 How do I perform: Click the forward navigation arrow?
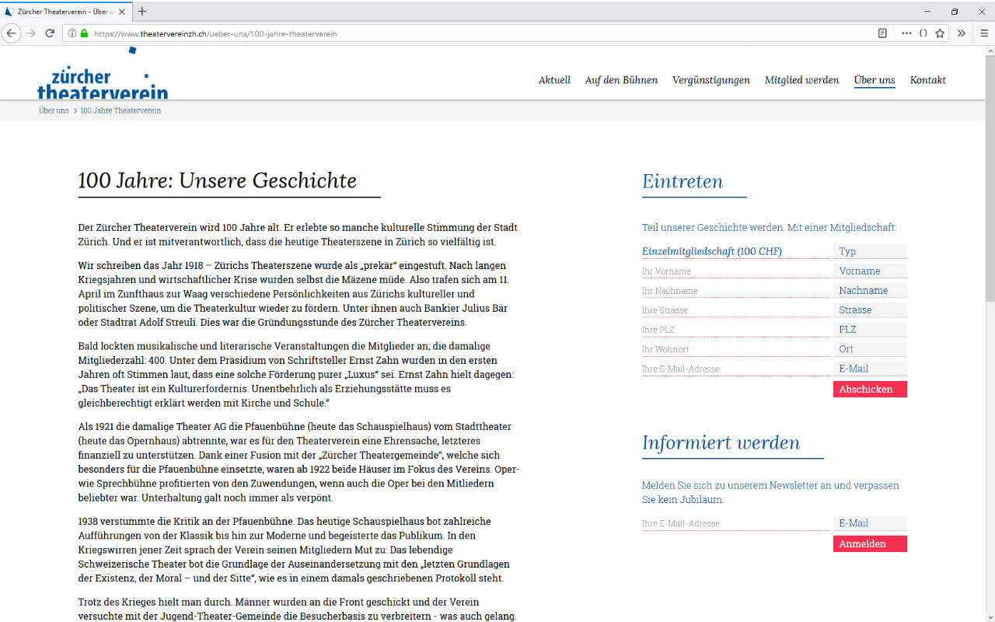pos(31,33)
